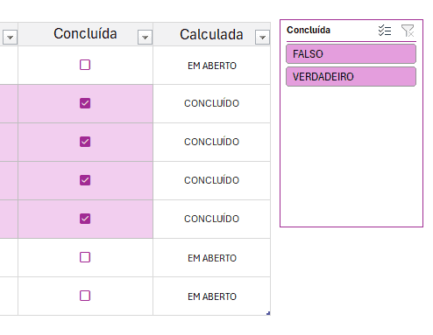The height and width of the screenshot is (335, 433).
Task: Open the Calculada column filter dropdown
Action: [262, 37]
